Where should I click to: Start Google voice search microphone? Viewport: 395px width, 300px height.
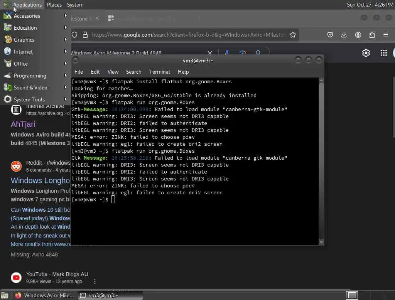(x=227, y=52)
